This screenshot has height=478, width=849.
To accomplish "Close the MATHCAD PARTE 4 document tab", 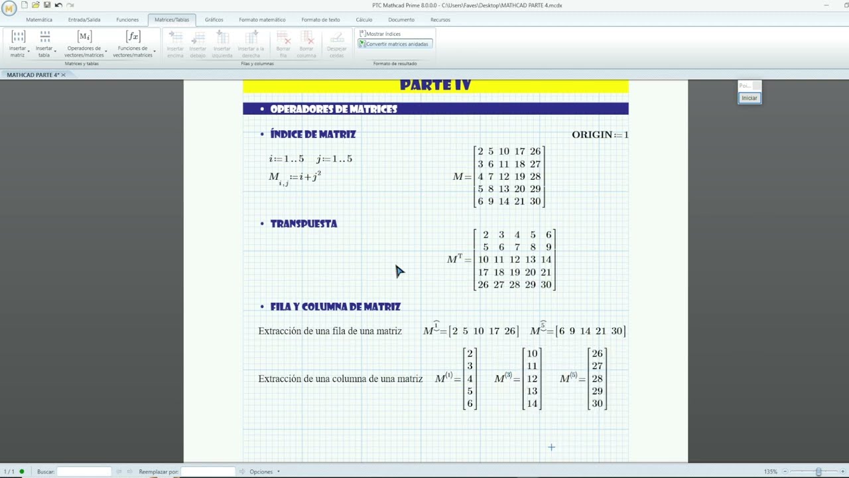I will (x=64, y=75).
